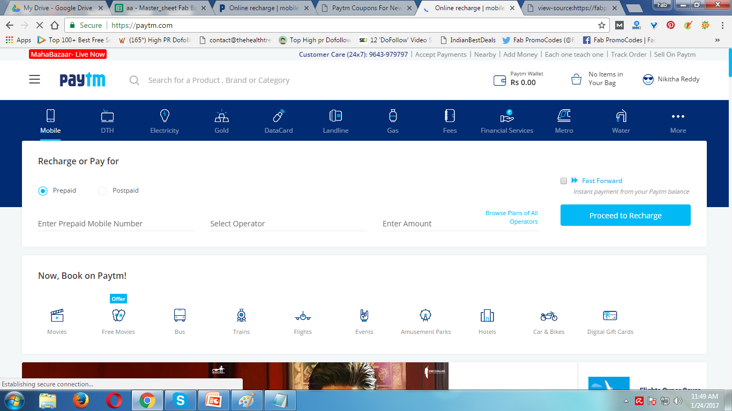Expand the More categories menu
The height and width of the screenshot is (411, 732).
pyautogui.click(x=678, y=121)
